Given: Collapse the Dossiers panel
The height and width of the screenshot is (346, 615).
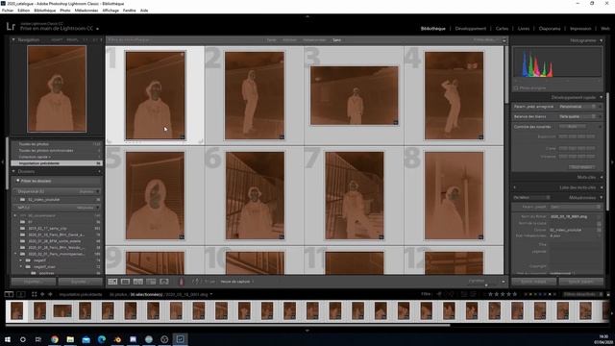Looking at the screenshot, I should tap(13, 171).
